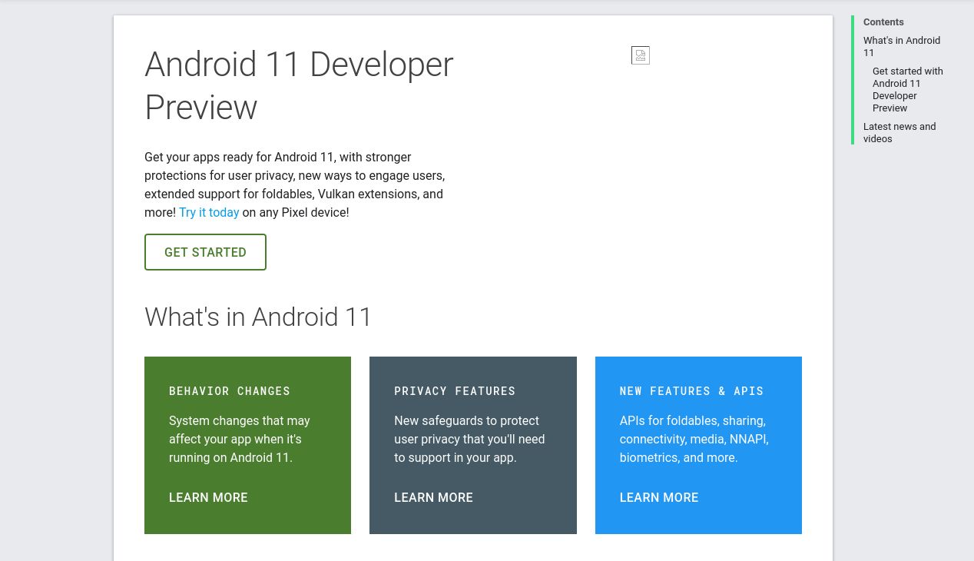
Task: Open the 'Try it today' link
Action: (209, 213)
